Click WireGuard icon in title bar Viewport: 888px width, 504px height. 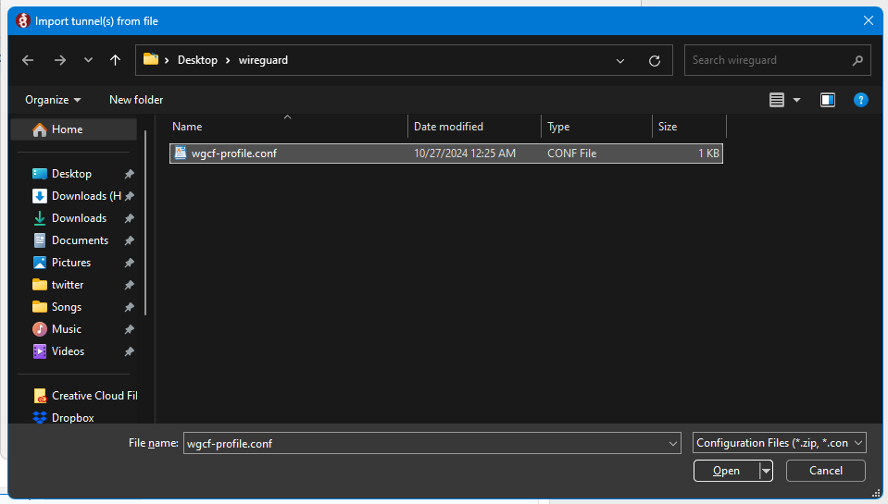(x=22, y=21)
